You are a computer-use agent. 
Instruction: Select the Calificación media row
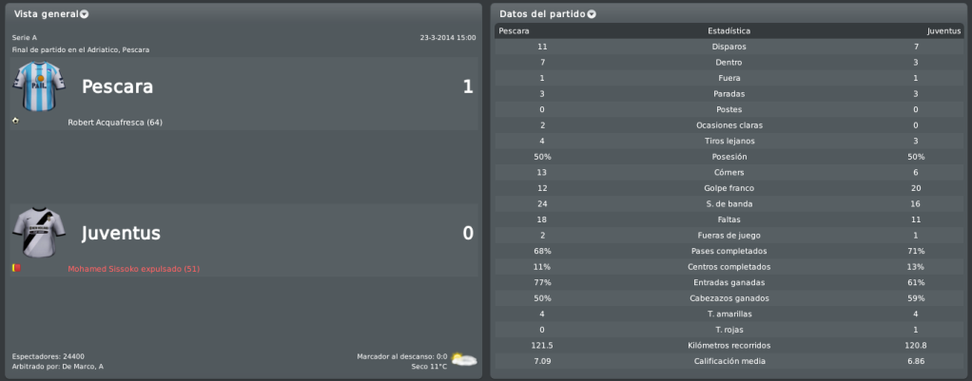pyautogui.click(x=729, y=361)
